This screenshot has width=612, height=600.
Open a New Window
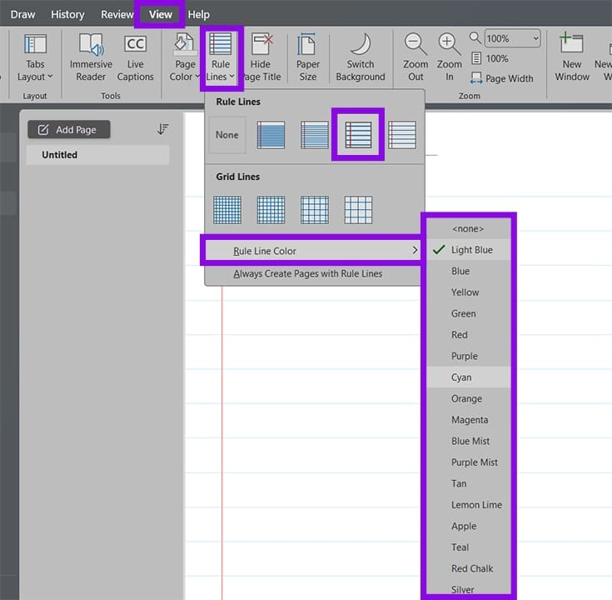pyautogui.click(x=572, y=57)
